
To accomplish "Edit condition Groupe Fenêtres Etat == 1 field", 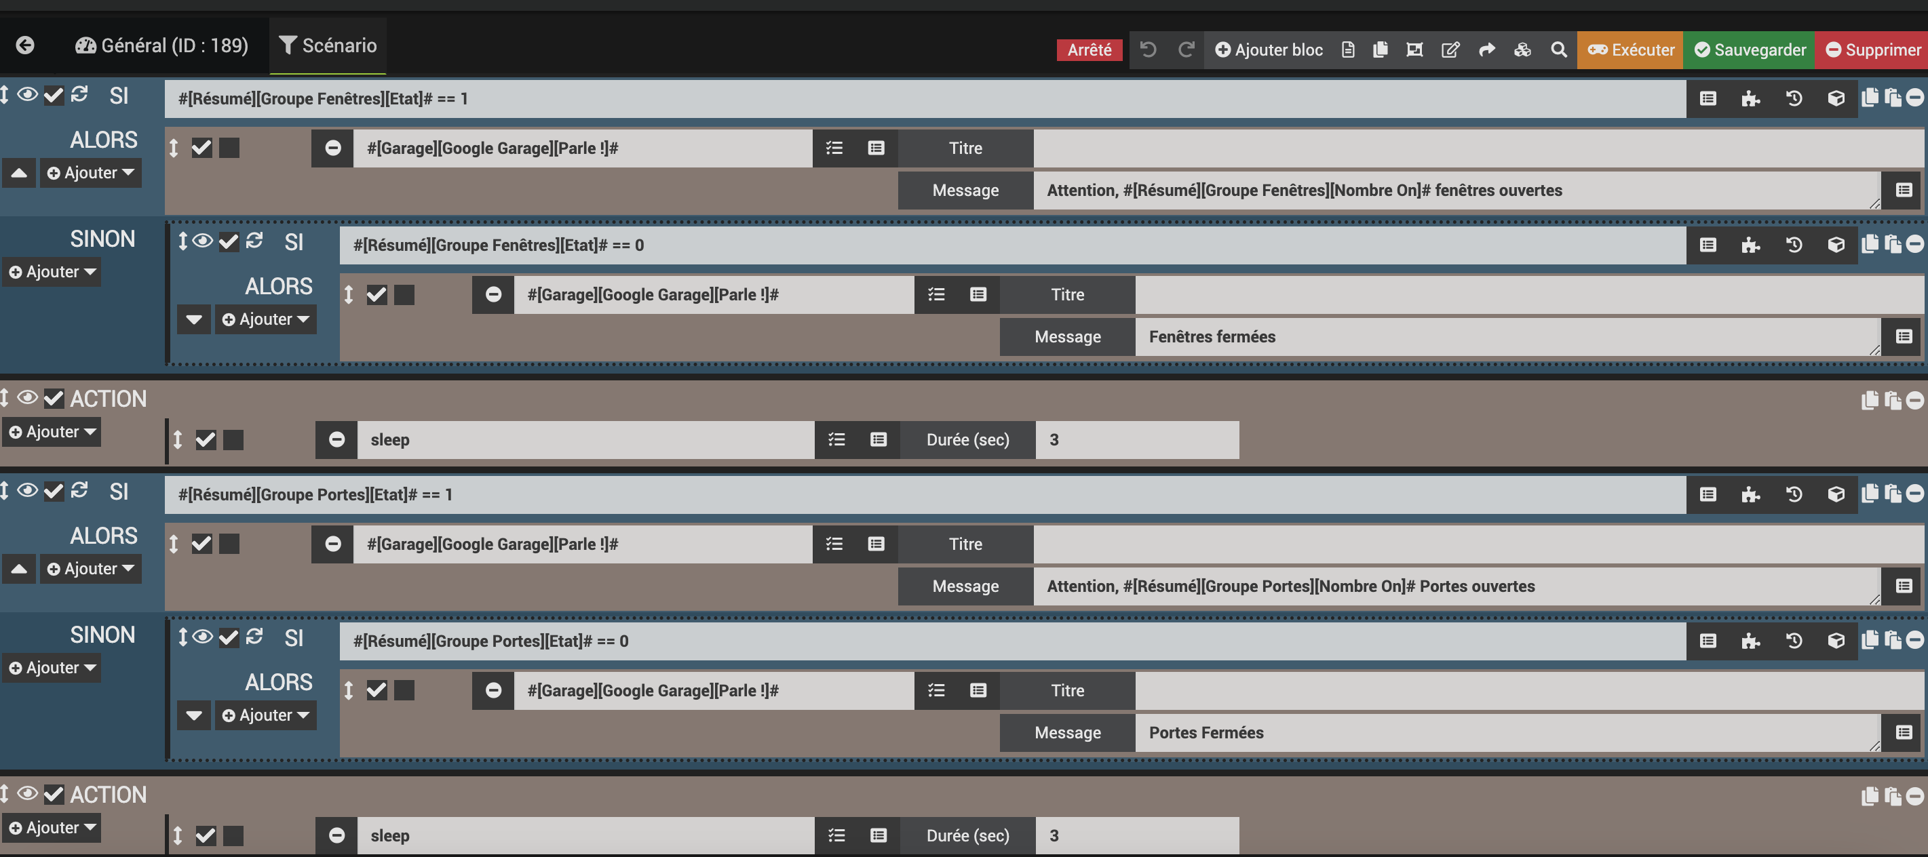I will pos(925,99).
